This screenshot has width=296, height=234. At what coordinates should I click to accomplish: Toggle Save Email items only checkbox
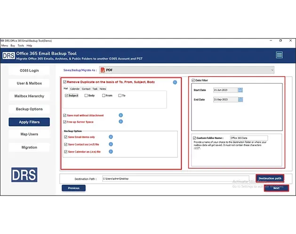(x=66, y=137)
